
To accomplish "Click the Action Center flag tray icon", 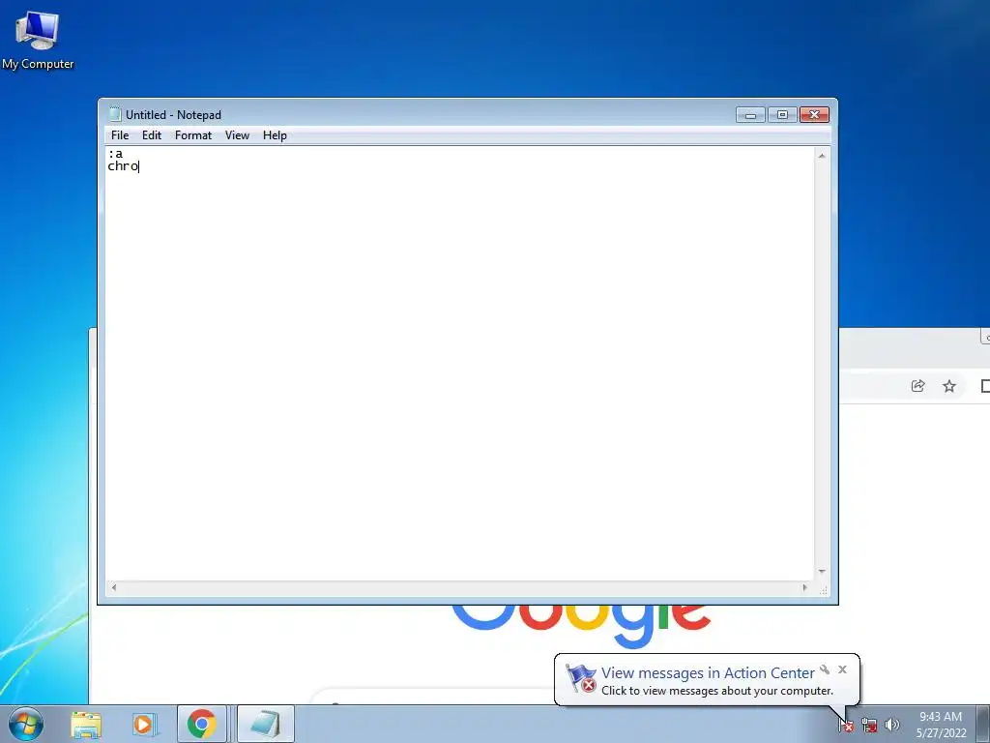I will click(x=846, y=726).
